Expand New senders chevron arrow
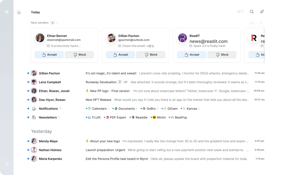 [x=57, y=23]
